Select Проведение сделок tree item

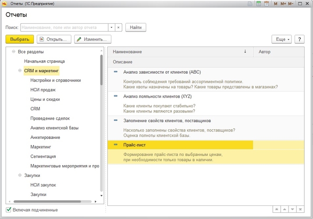(50, 118)
